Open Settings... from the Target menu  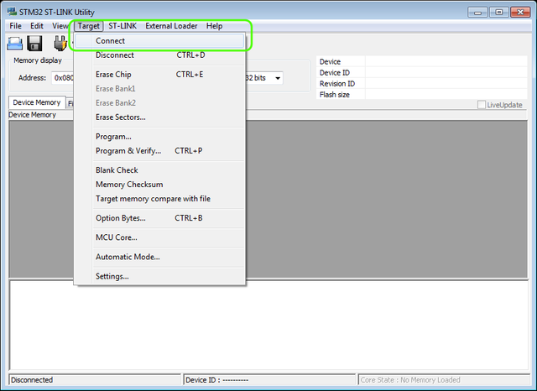coord(159,276)
